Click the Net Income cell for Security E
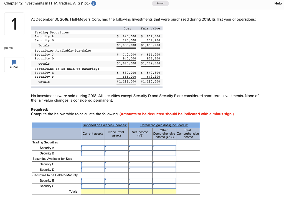 [140, 180]
